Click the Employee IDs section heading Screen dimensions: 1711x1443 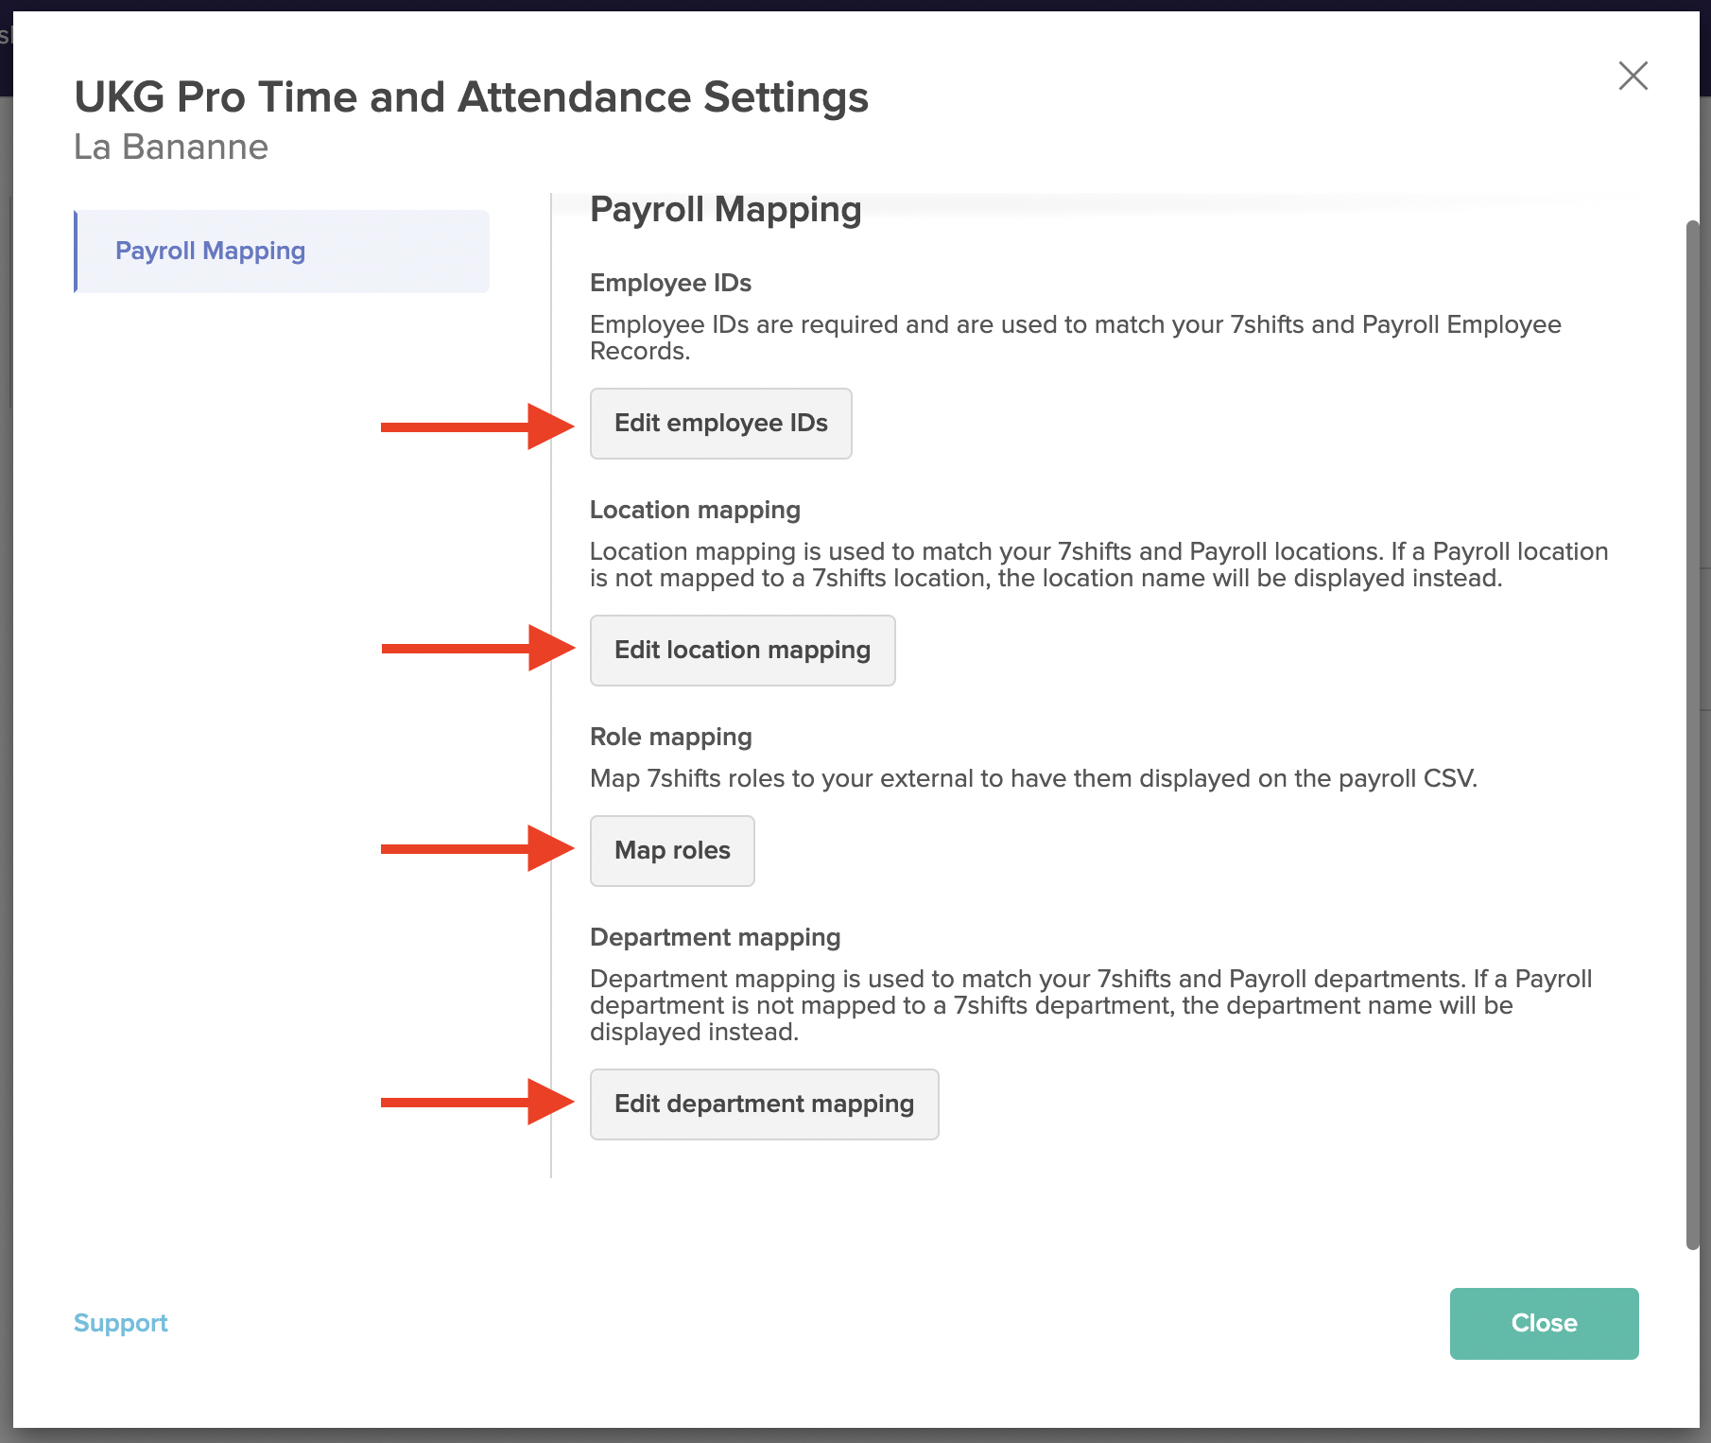click(670, 283)
